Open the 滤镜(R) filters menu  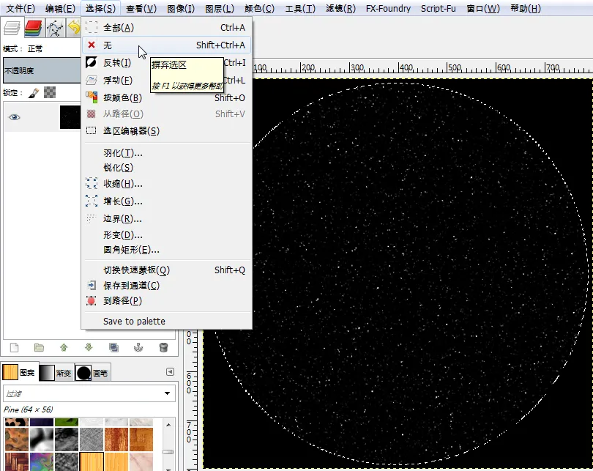[340, 8]
